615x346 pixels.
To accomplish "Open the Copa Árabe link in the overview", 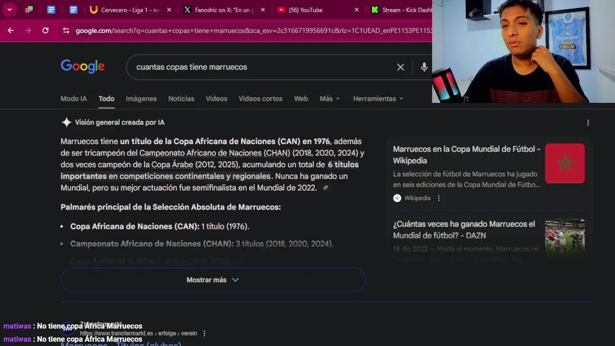I will (x=172, y=164).
